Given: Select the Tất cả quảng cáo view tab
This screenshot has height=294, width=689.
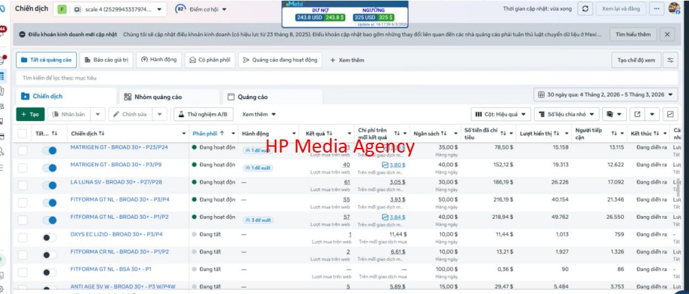Looking at the screenshot, I should point(46,60).
